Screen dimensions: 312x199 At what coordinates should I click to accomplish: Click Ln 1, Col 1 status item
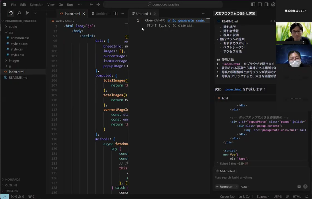point(246,196)
